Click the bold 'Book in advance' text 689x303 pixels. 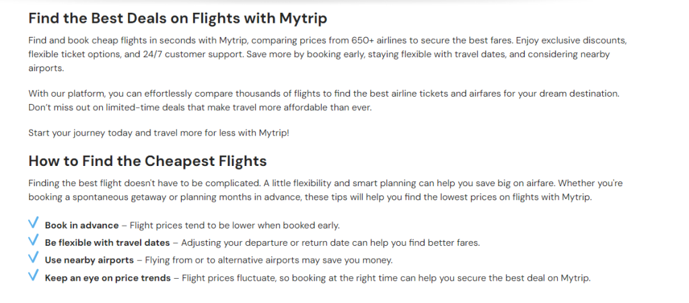81,225
